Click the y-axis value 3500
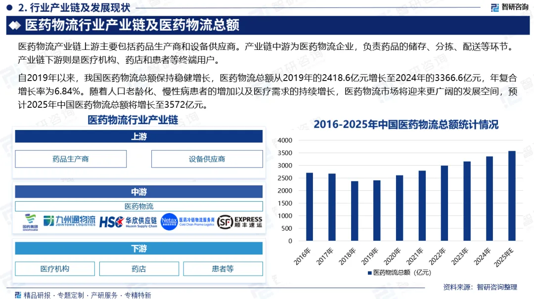This screenshot has width=534, height=299. (x=285, y=153)
